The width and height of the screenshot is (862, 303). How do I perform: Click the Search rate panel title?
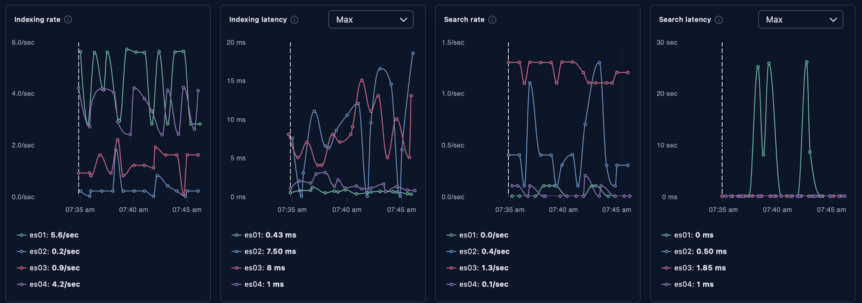[x=464, y=19]
